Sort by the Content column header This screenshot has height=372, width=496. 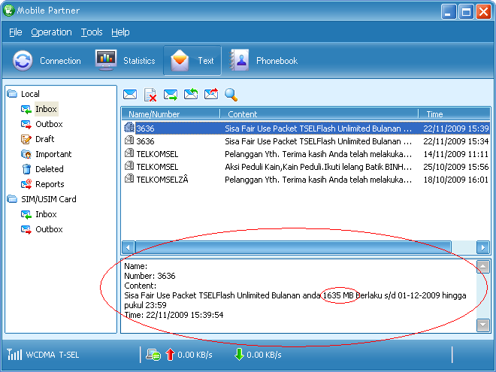[x=319, y=114]
